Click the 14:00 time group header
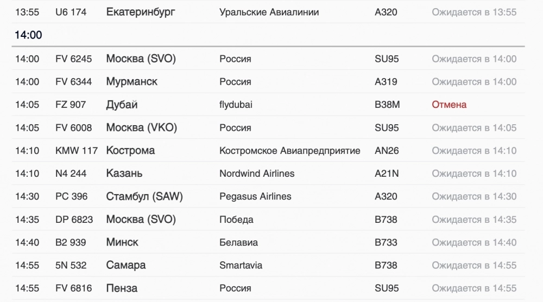Screen dimensions: 543x302 coord(28,35)
